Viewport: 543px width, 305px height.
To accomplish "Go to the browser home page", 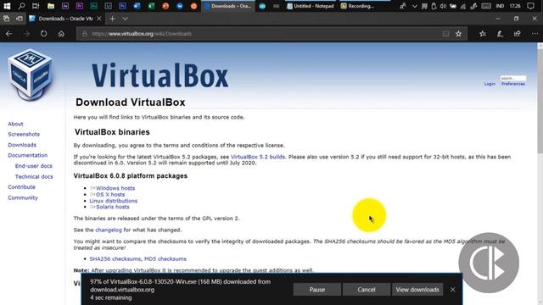I will (x=61, y=34).
